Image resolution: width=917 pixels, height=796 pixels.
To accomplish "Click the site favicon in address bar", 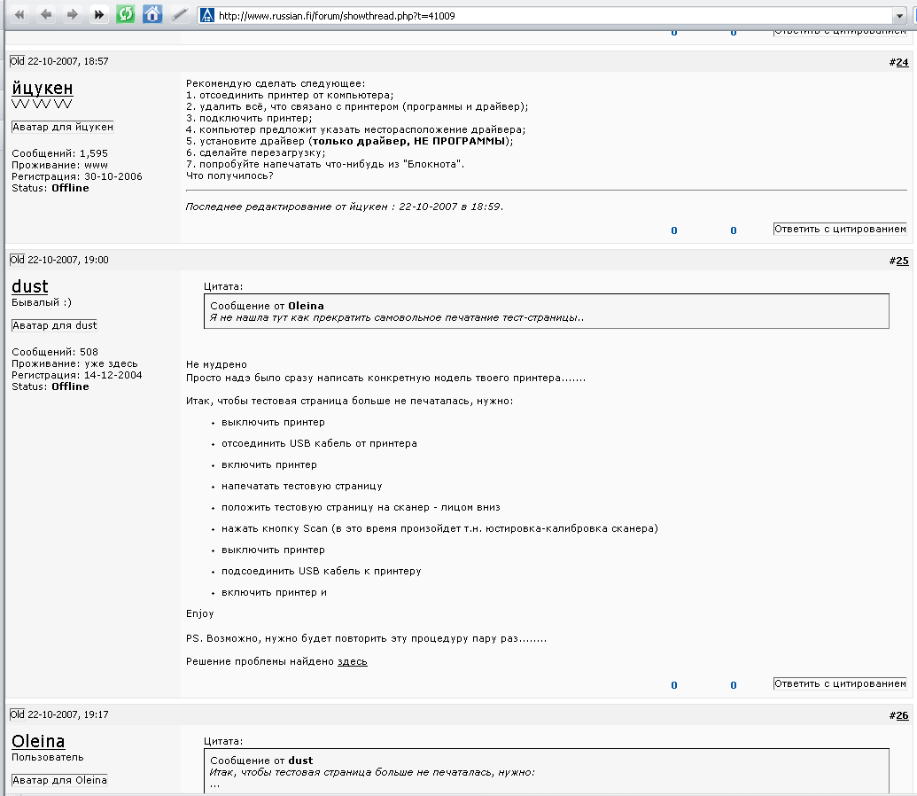I will coord(207,15).
